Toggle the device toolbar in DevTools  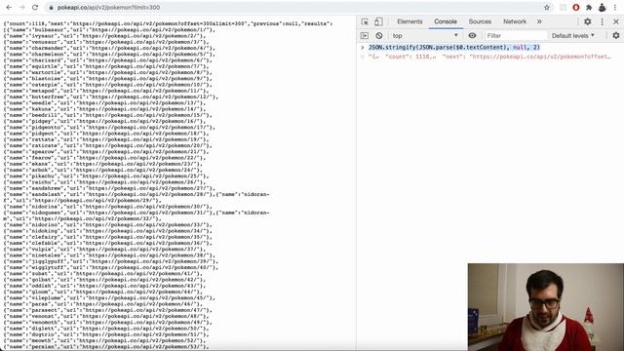378,21
